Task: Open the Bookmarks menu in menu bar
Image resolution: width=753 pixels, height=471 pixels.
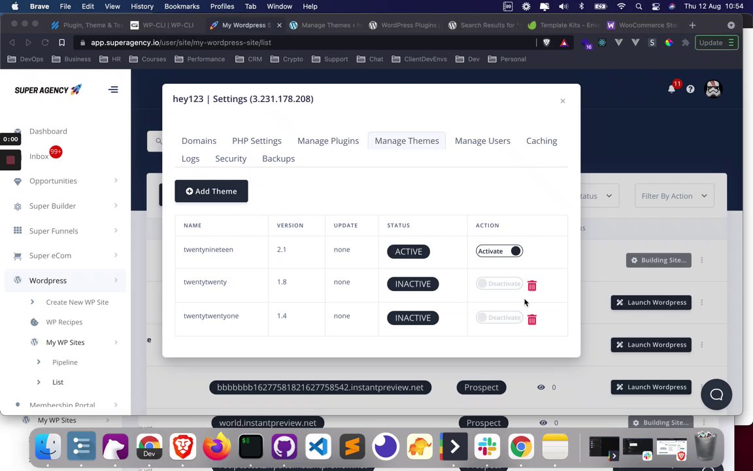Action: point(182,7)
